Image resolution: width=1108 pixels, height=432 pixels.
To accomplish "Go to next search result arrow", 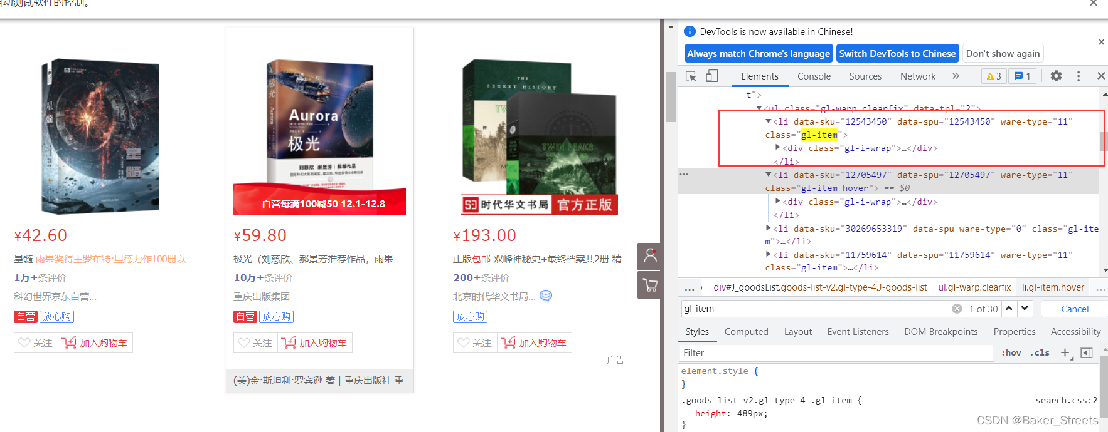I will (x=1025, y=308).
